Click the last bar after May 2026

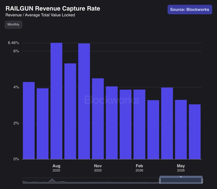click(x=195, y=132)
